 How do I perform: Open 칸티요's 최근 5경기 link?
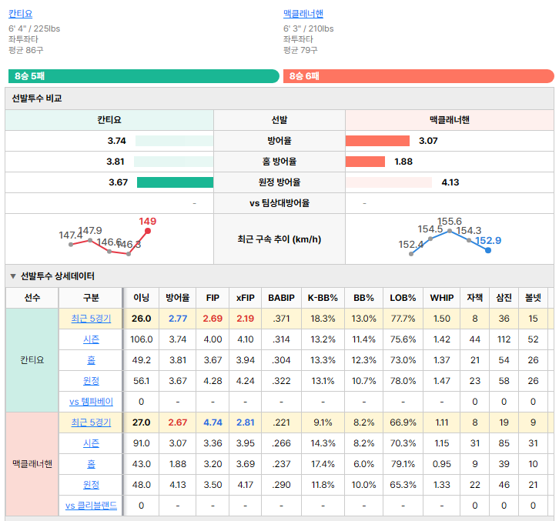click(x=91, y=319)
